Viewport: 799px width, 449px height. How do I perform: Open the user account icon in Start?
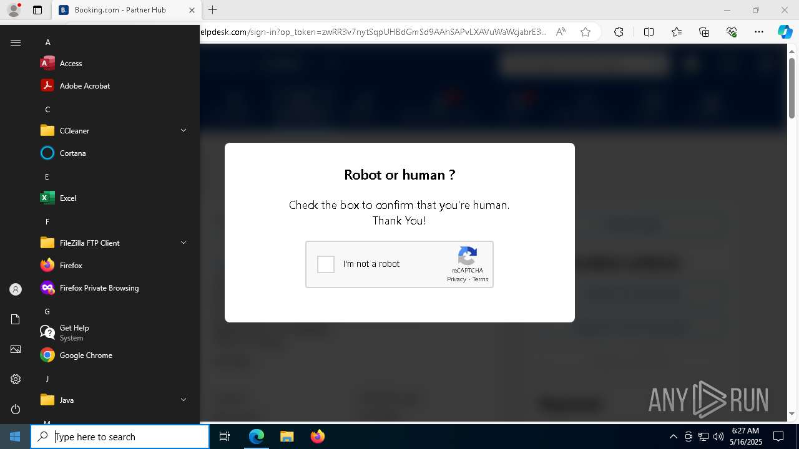[16, 289]
